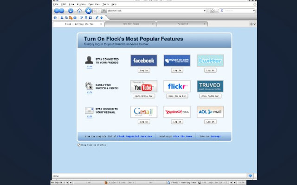297x185 pixels.
Task: Click the browser Back navigation button
Action: 57,11
